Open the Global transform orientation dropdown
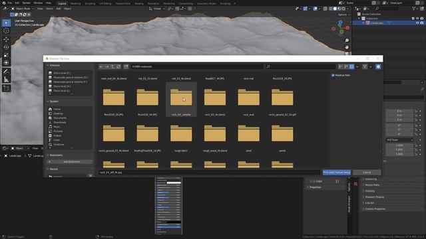426x239 pixels. (157, 9)
